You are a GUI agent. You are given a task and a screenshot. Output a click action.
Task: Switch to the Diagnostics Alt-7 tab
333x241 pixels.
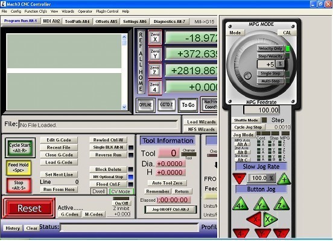[170, 22]
